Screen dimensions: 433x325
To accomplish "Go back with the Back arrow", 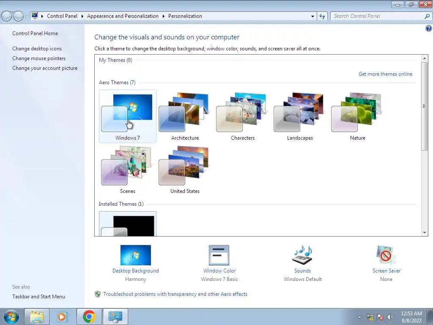I will coord(7,16).
